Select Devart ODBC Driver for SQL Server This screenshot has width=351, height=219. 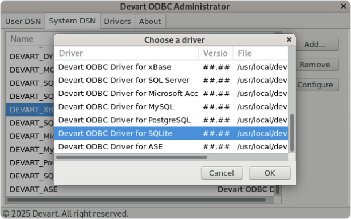tap(171, 80)
